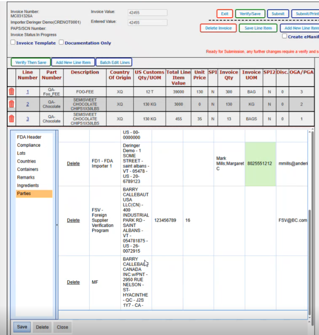This screenshot has width=319, height=335.
Task: Click the trash icon for line 3
Action: [x=11, y=119]
